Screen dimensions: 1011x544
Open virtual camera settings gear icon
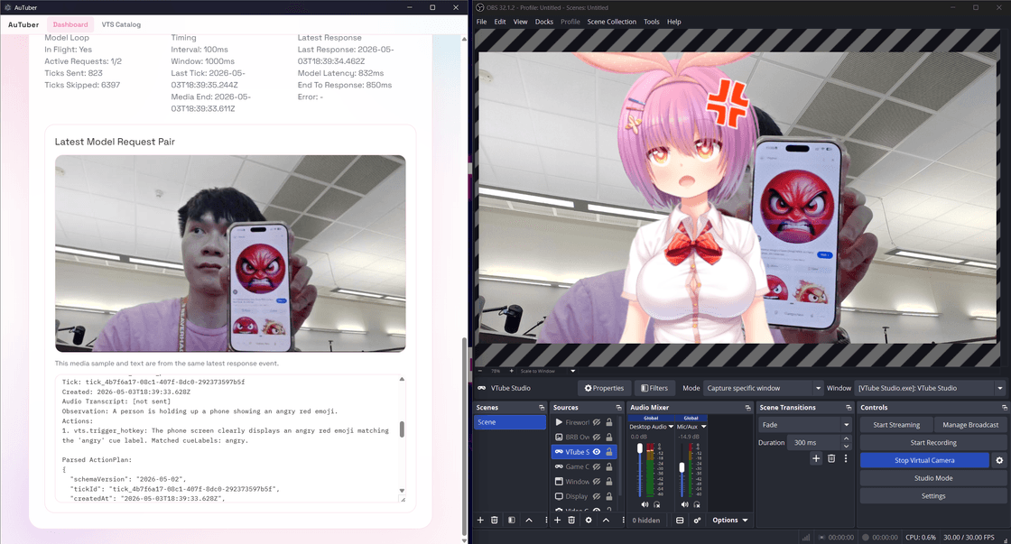click(x=999, y=460)
